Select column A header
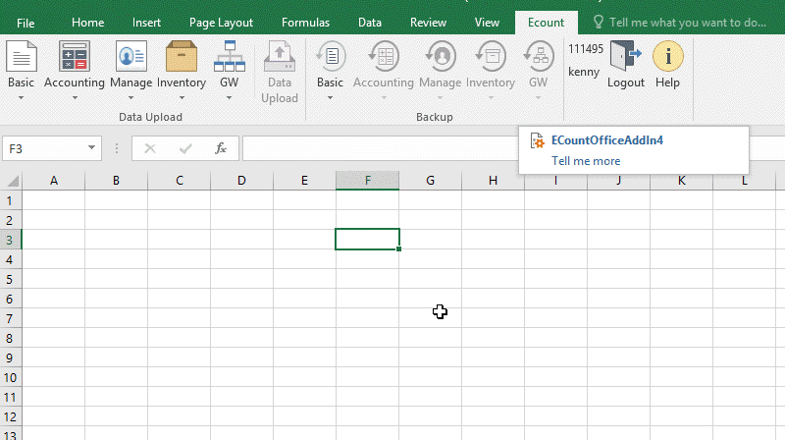 pos(54,181)
